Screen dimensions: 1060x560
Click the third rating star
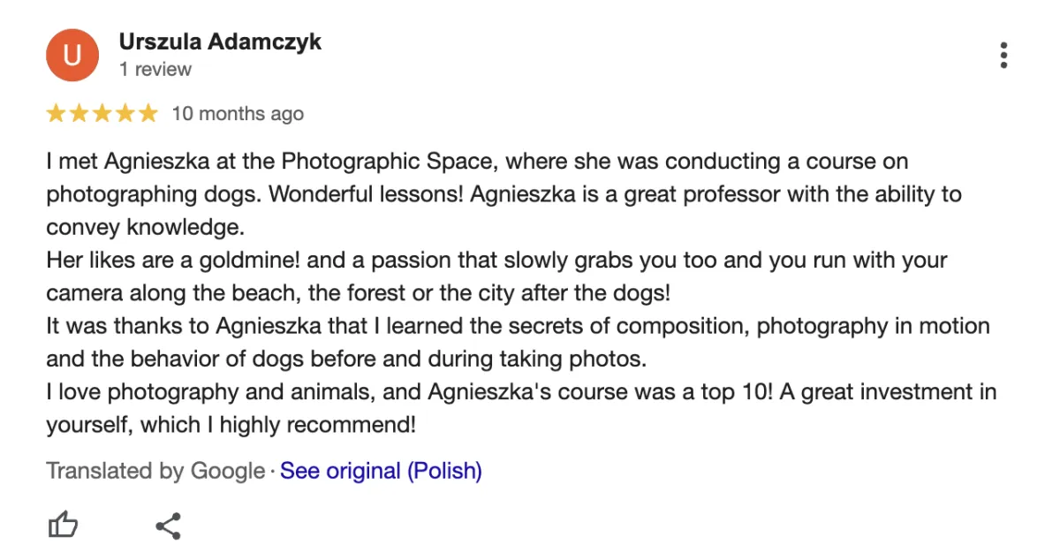[102, 113]
